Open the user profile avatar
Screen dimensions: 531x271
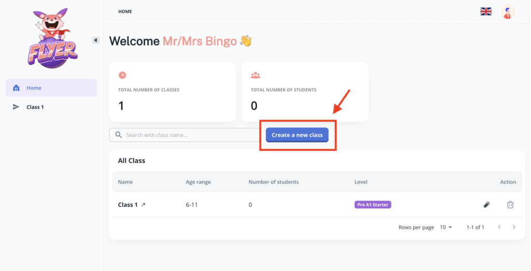508,12
